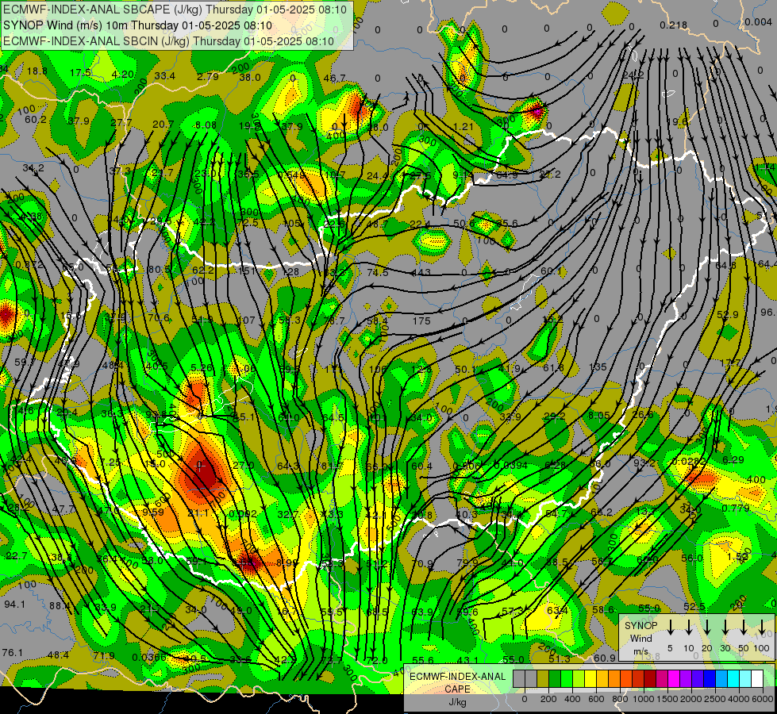The image size is (777, 714).
Task: Click the map value 135
Action: [x=598, y=367]
